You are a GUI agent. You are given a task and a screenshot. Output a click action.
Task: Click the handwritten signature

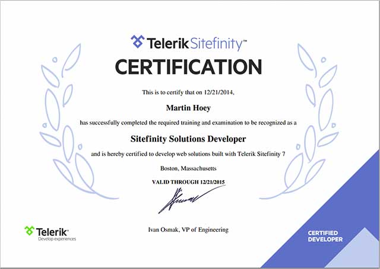point(191,199)
